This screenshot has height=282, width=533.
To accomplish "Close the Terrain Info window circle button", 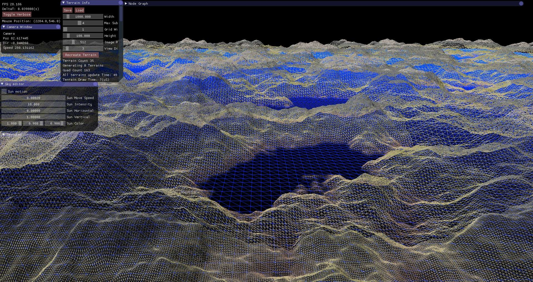I will click(x=120, y=3).
